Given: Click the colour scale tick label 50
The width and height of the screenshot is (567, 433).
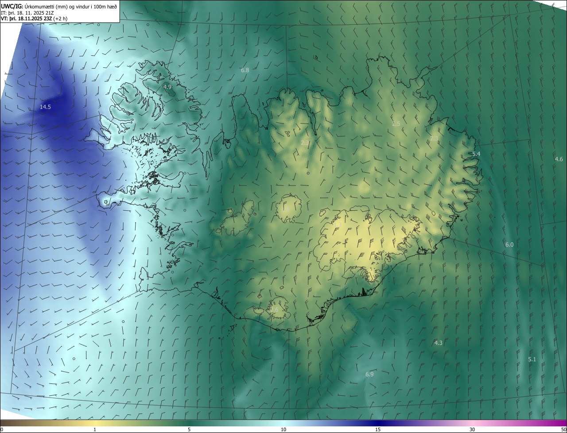Looking at the screenshot, I should coord(563,429).
